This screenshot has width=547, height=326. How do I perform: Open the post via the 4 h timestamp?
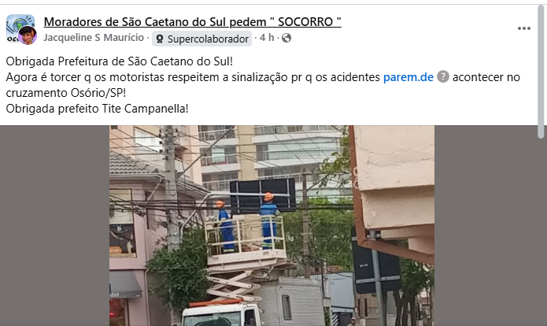(x=267, y=37)
